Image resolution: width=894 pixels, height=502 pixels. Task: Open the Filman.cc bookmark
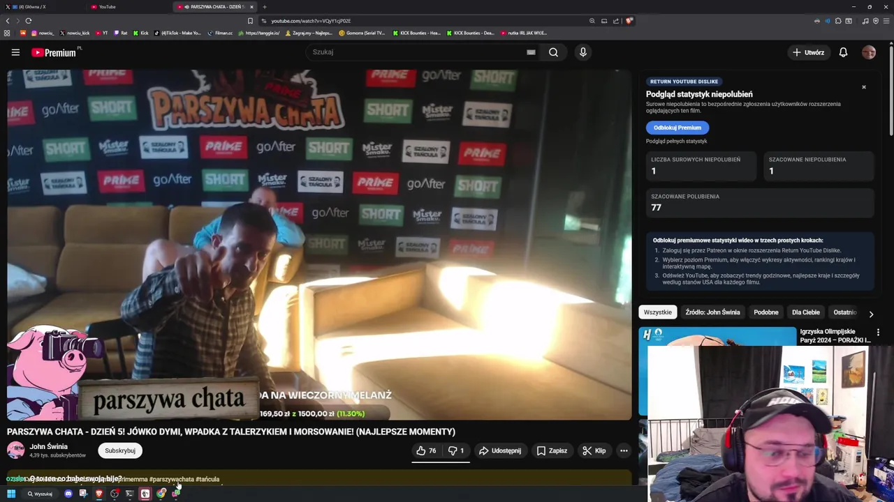pos(220,33)
